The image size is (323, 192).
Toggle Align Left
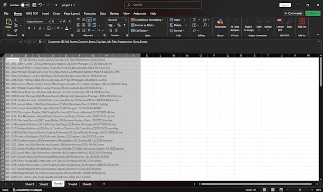point(78,25)
